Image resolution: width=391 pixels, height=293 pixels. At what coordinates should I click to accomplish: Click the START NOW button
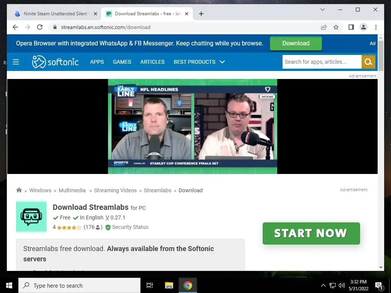click(x=311, y=233)
